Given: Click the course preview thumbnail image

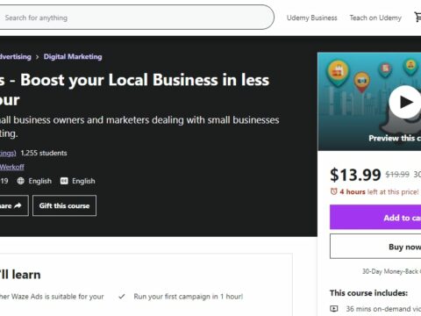Looking at the screenshot, I should 369,102.
